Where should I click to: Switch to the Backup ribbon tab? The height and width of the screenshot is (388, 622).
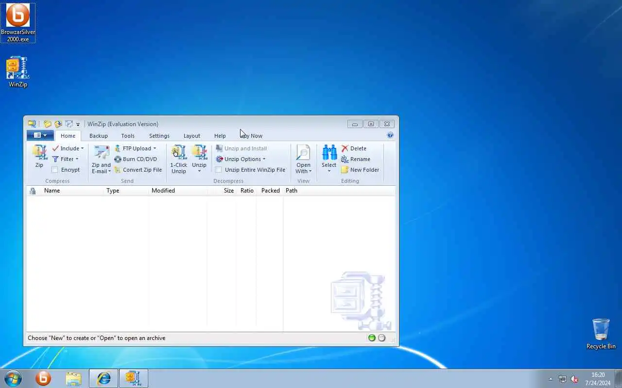(x=99, y=136)
